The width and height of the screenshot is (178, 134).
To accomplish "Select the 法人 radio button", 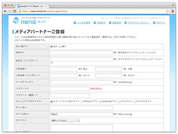I will tap(52, 46).
